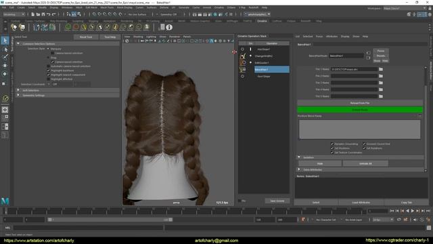The width and height of the screenshot is (433, 244).
Task: Open the viewport Shading menu
Action: (x=138, y=37)
